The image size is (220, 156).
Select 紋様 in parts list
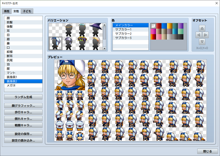[x=23, y=52]
